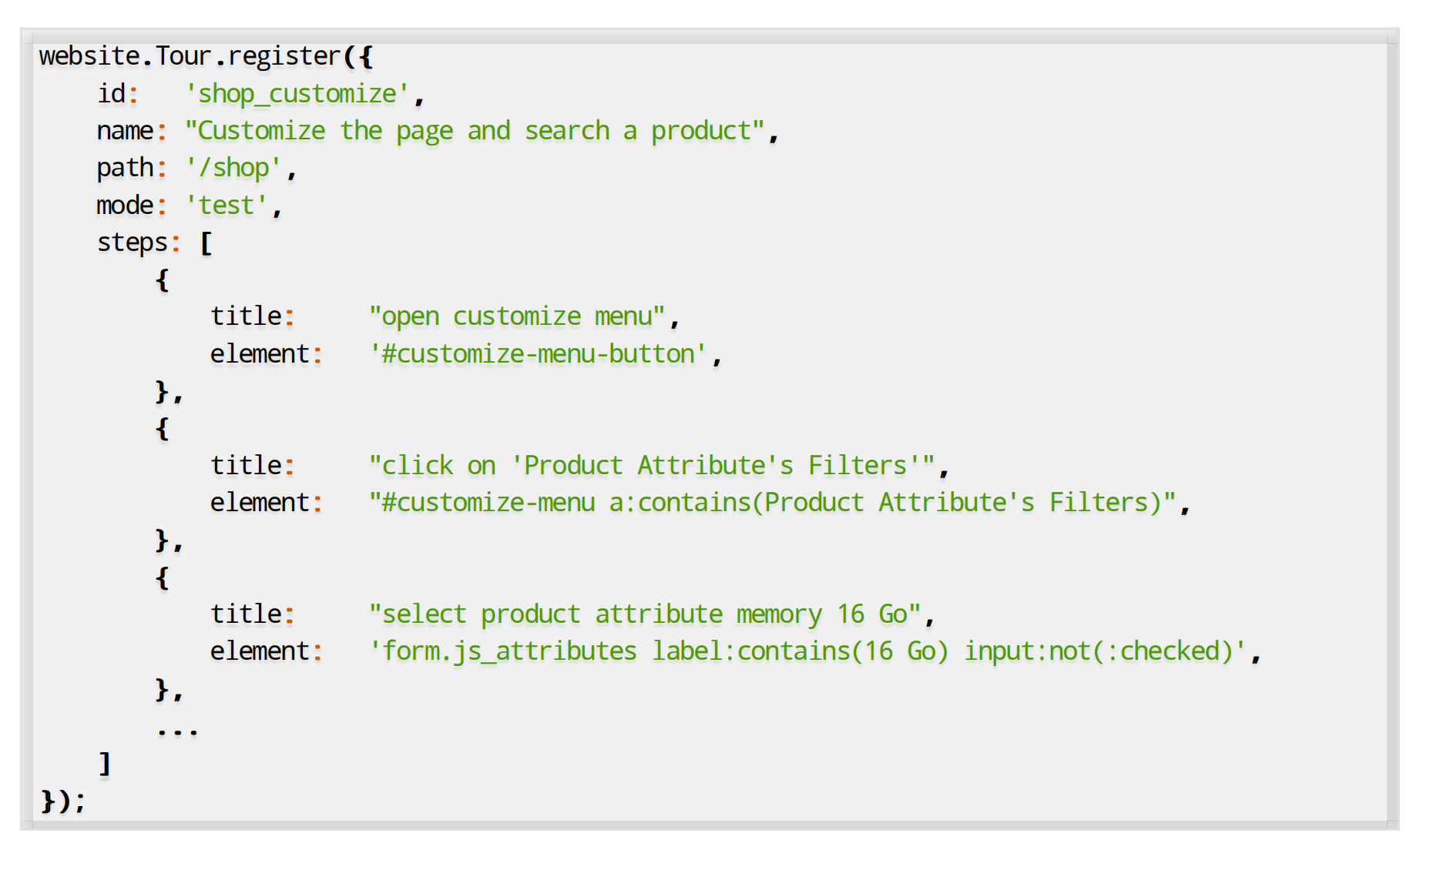Click the 'id' property key

pyautogui.click(x=111, y=94)
